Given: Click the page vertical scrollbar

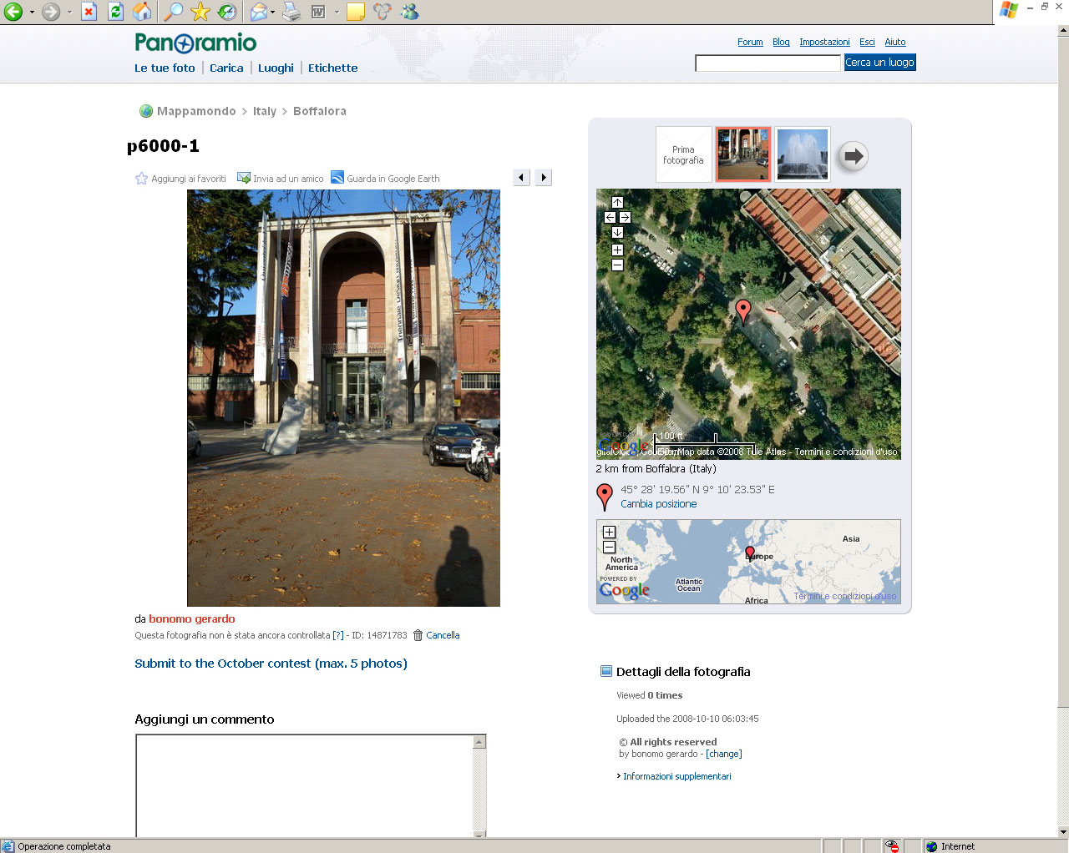Looking at the screenshot, I should tap(1063, 430).
